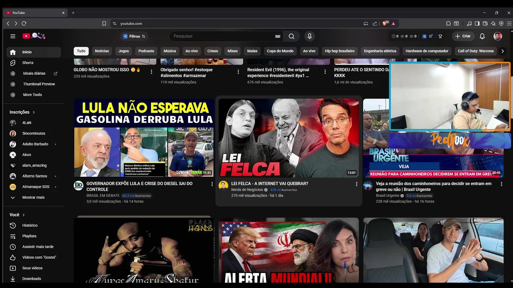Open the music note playlist icon in toolbar

point(469,24)
